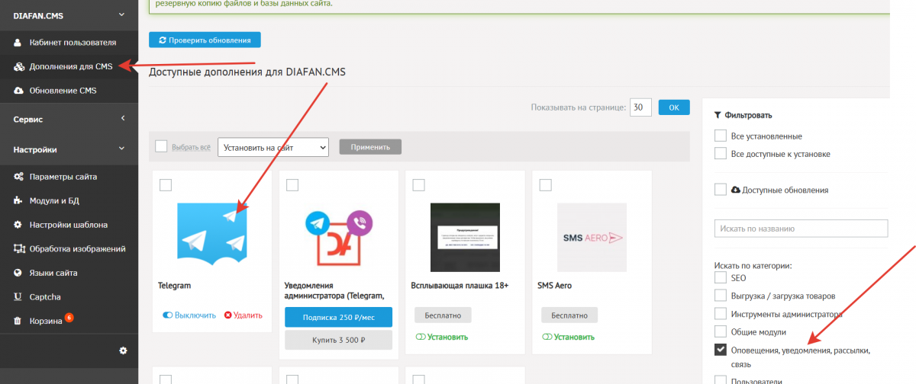Click the Настройки шаблона gear icon
The height and width of the screenshot is (384, 916).
(x=19, y=225)
